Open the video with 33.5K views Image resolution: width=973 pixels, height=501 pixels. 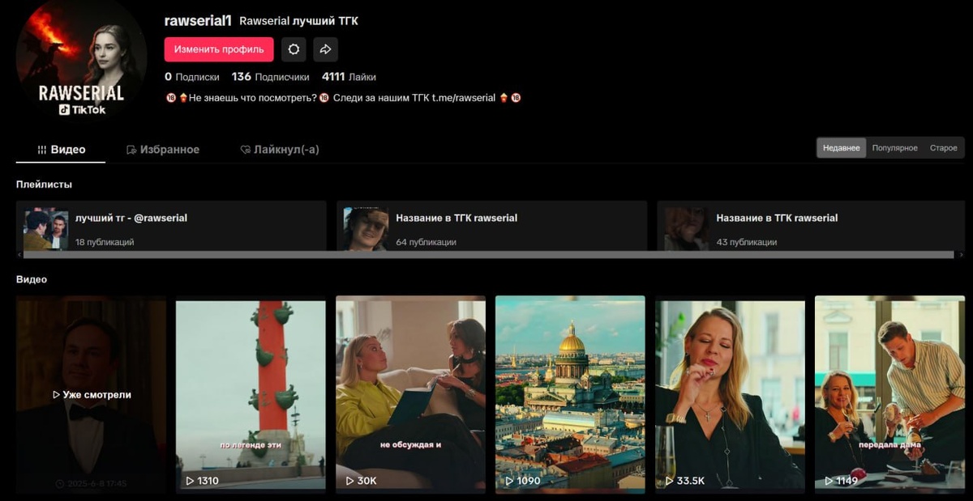tap(730, 395)
